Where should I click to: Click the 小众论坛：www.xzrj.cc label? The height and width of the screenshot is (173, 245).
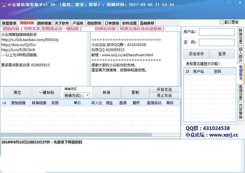(x=212, y=135)
